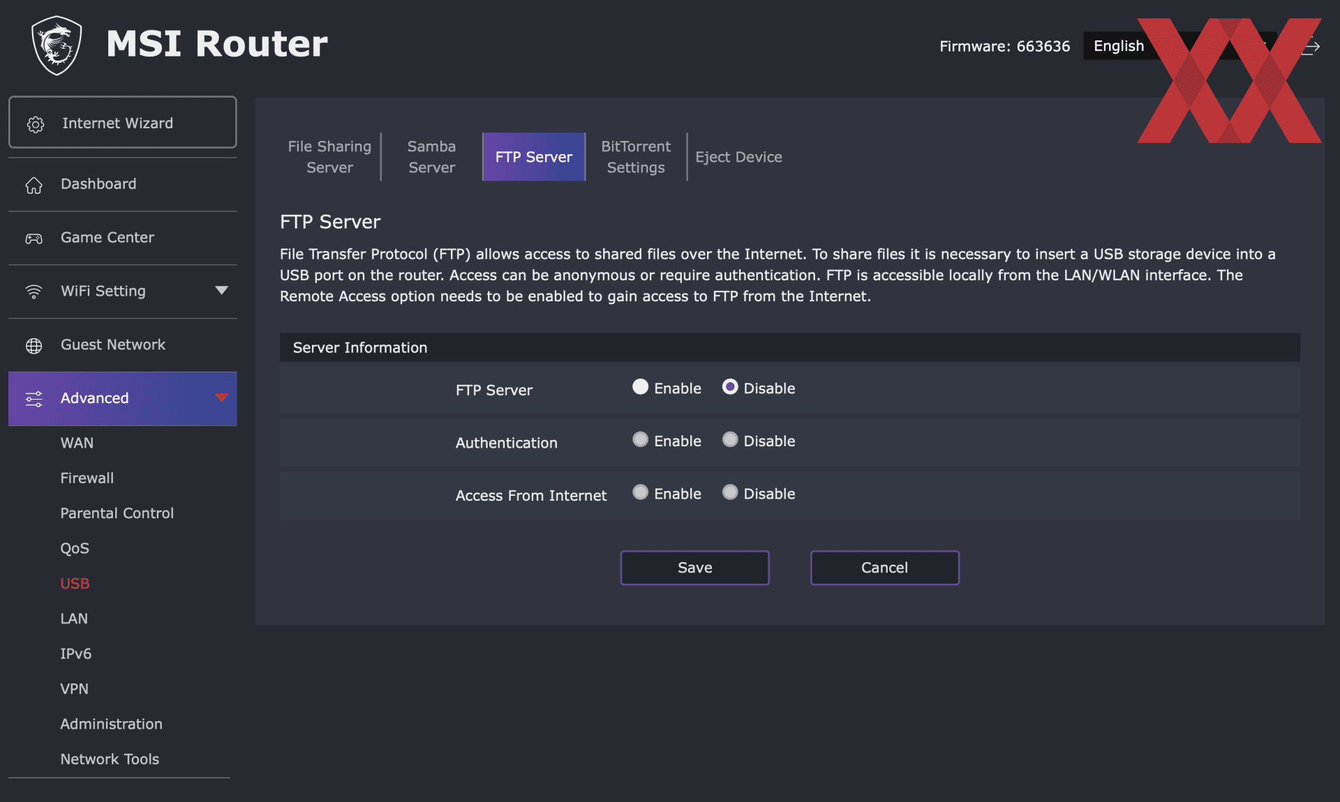
Task: Click the Access From Internet label
Action: pyautogui.click(x=531, y=496)
